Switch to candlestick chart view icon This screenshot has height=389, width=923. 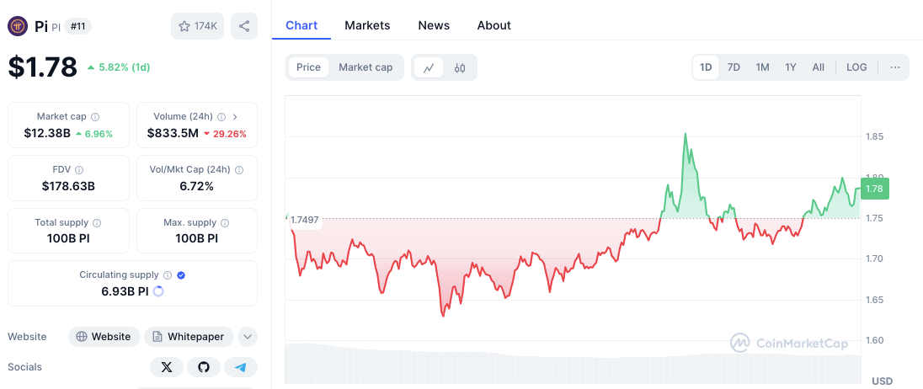tap(460, 67)
